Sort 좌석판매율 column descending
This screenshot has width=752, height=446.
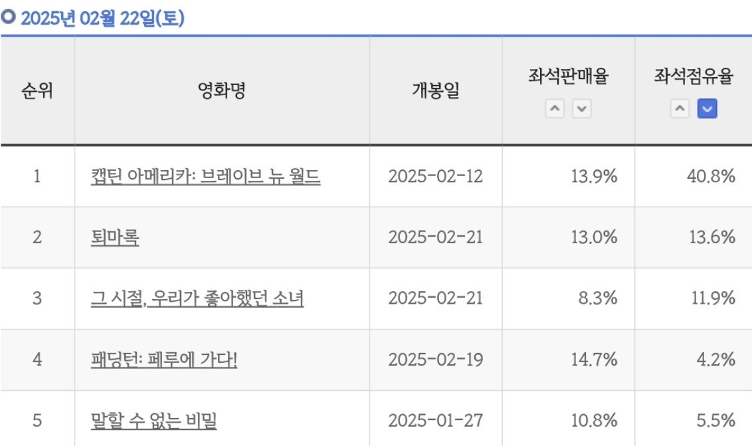point(581,110)
